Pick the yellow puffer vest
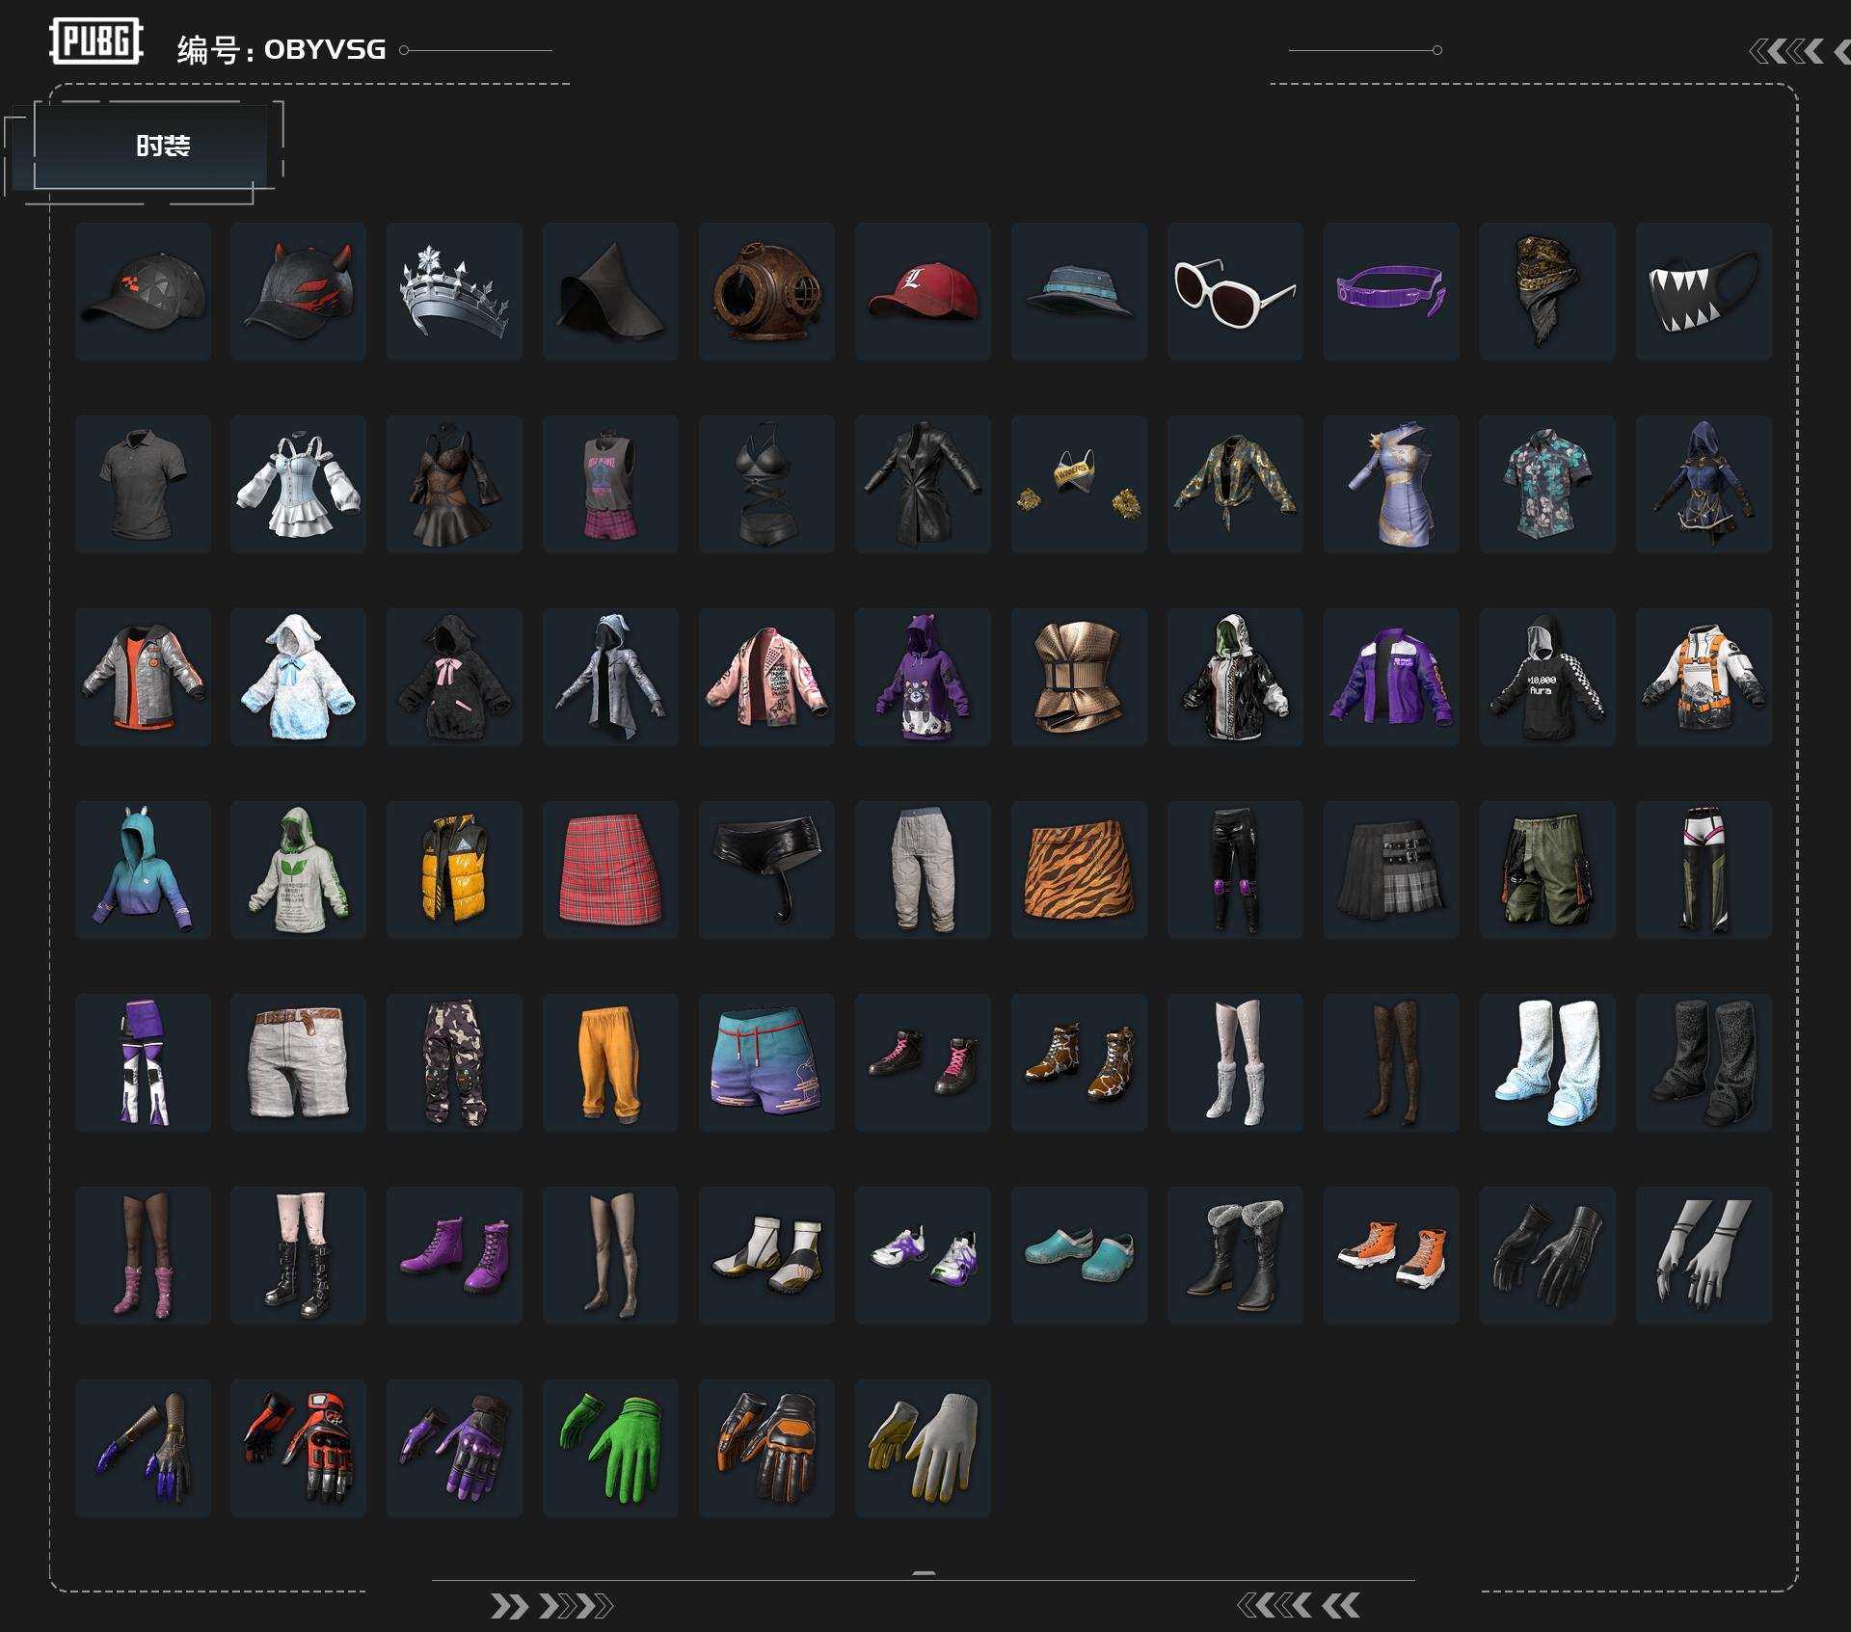Image resolution: width=1851 pixels, height=1632 pixels. [454, 870]
